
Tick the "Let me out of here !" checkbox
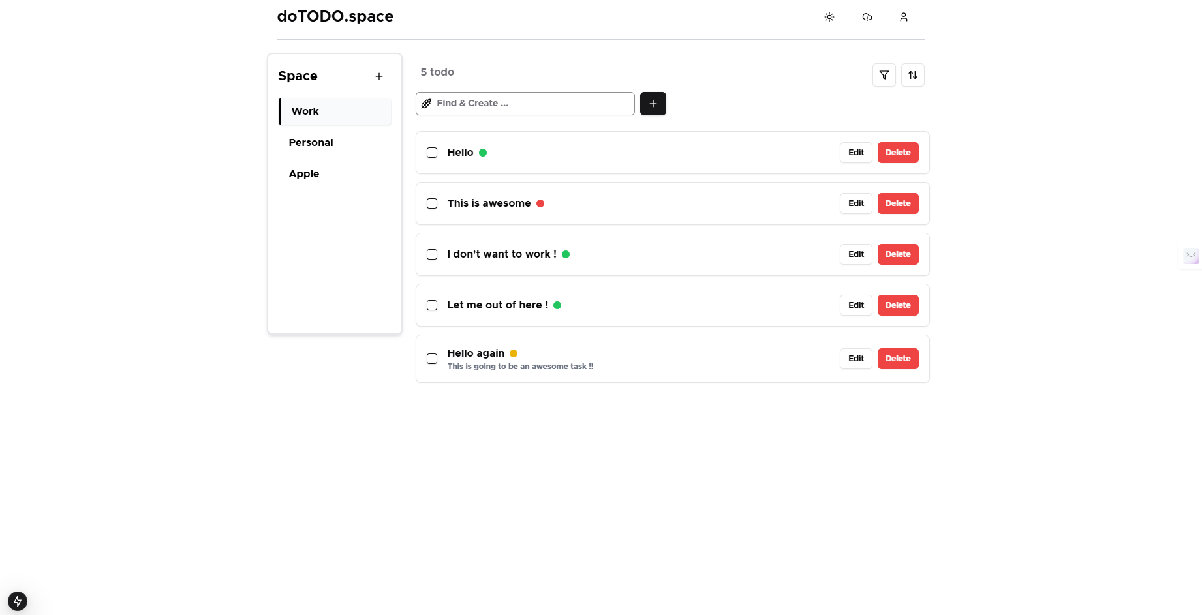click(x=432, y=305)
